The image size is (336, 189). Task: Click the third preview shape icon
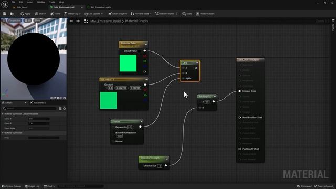pyautogui.click(x=58, y=98)
